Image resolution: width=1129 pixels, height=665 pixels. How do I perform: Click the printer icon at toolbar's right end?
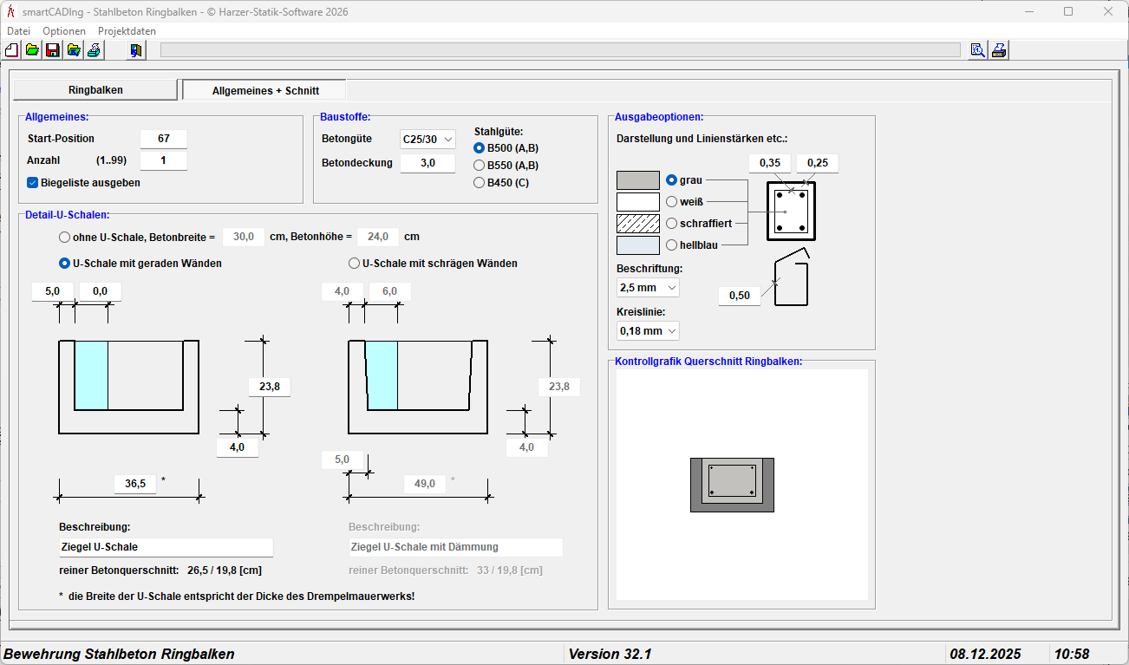click(x=999, y=50)
